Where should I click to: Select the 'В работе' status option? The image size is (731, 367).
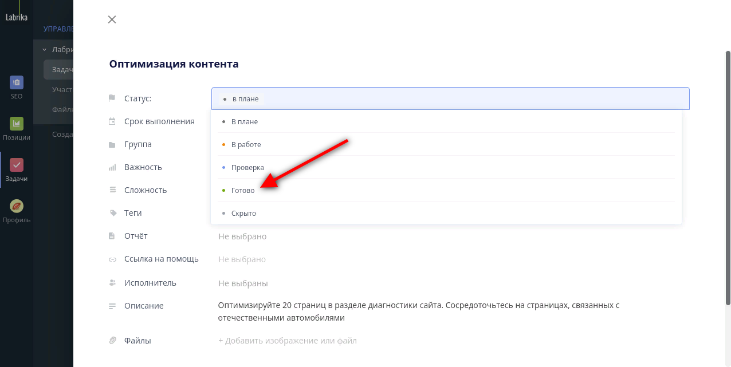point(446,144)
